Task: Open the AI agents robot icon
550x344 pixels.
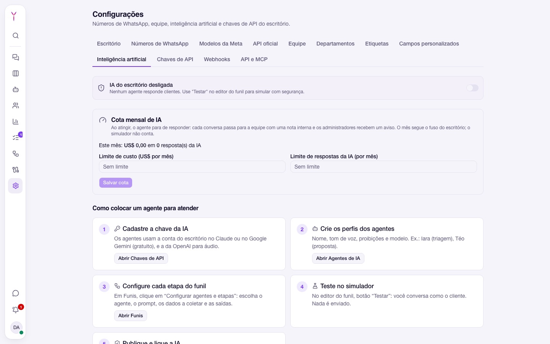Action: click(x=16, y=89)
